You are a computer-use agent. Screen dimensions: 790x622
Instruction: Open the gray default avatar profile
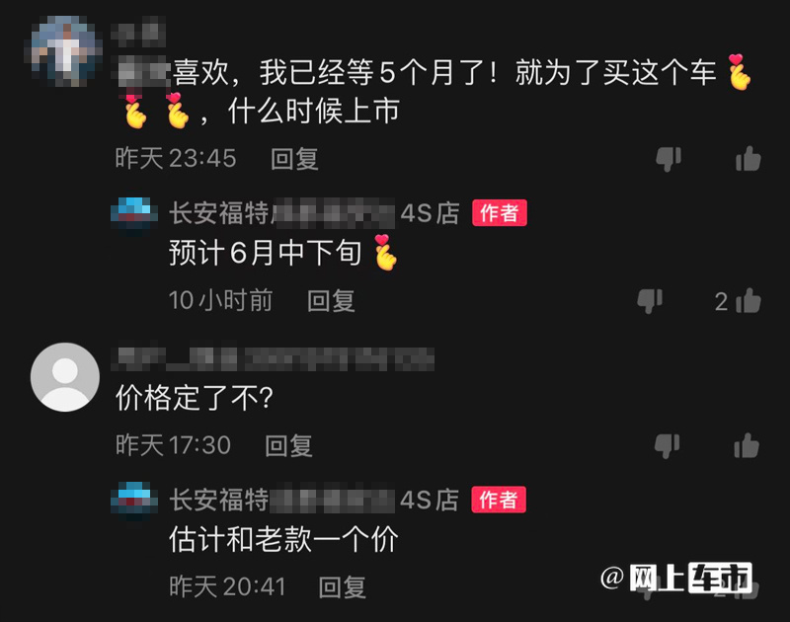click(x=65, y=377)
